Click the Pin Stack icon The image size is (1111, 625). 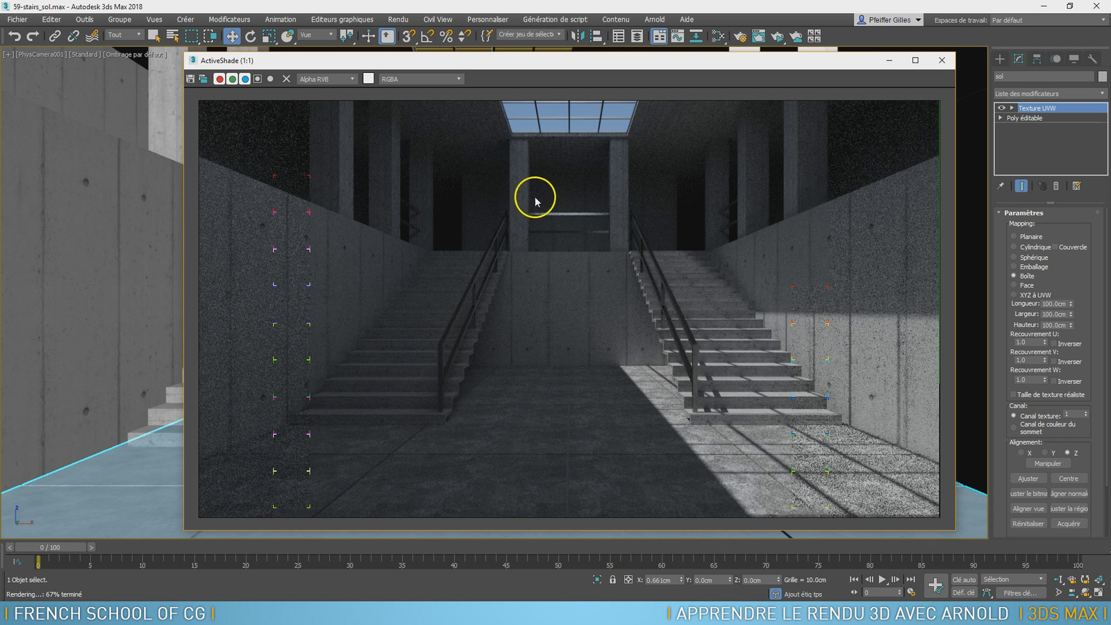[x=1001, y=186]
